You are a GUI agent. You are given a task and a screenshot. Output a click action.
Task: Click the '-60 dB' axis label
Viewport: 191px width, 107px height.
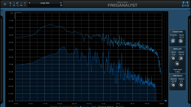11,57
